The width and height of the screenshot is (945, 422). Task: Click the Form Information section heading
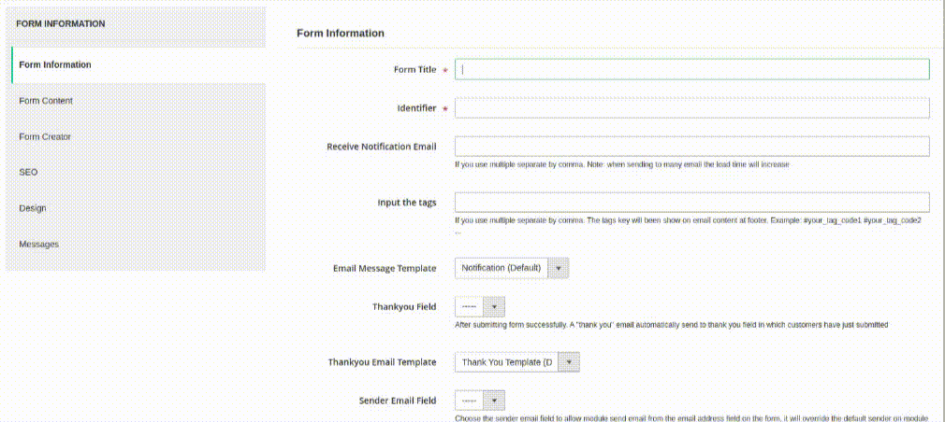[341, 33]
